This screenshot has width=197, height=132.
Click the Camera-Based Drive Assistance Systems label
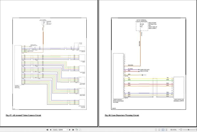click(118, 101)
